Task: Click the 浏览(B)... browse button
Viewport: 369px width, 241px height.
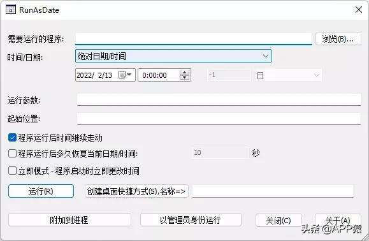Action: [338, 39]
